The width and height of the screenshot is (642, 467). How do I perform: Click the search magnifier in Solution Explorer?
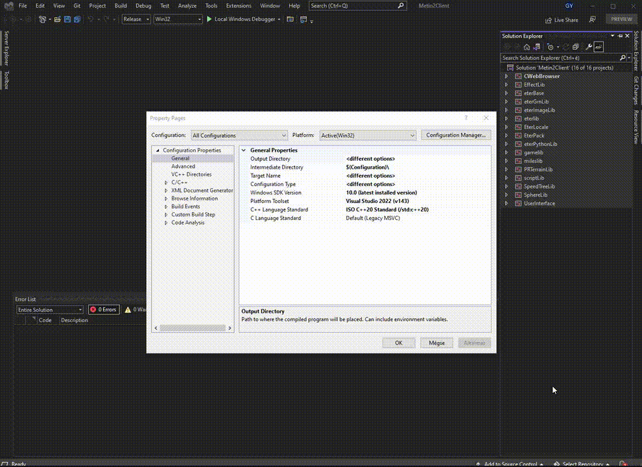622,57
